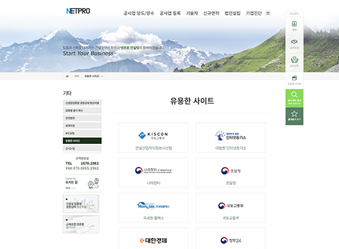Click the 오시는 길 Contact Us banner
This screenshot has height=249, width=339.
pos(82,184)
